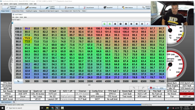
Task: Click the undo arrow button in Fuel VE Table
Action: click(x=134, y=88)
